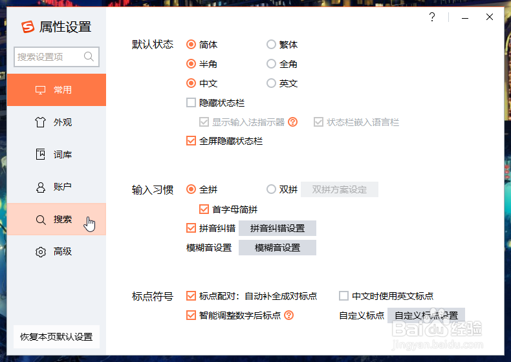The height and width of the screenshot is (362, 511).
Task: Uncheck 智能调整数字后标点
Action: click(191, 315)
